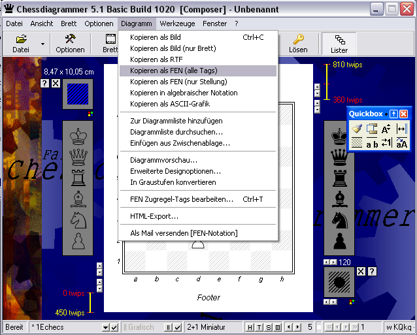The height and width of the screenshot is (335, 417).
Task: Click the ? button beside black dot preview
Action: [372, 272]
